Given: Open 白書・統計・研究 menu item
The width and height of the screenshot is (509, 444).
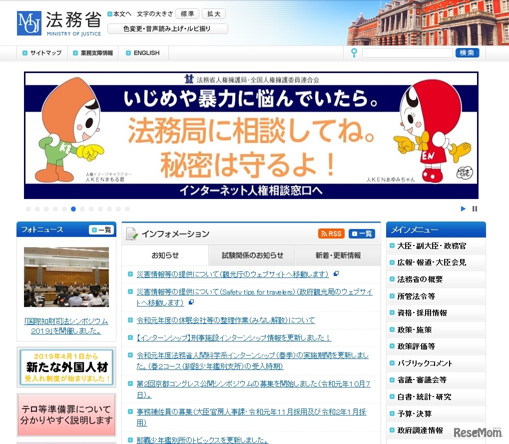Looking at the screenshot, I should coord(436,397).
